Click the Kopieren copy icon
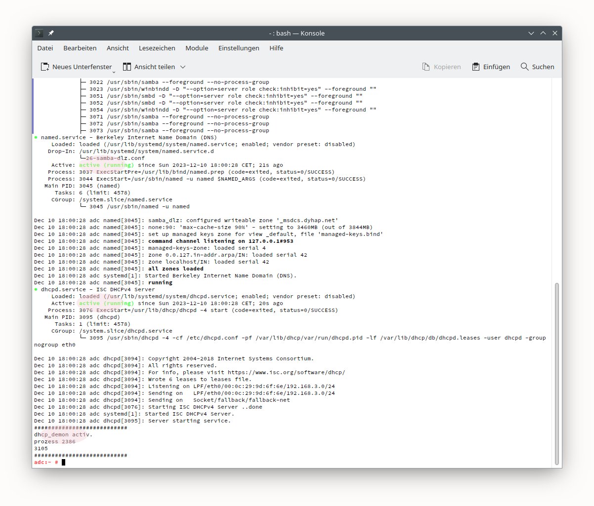The width and height of the screenshot is (594, 506). (426, 67)
